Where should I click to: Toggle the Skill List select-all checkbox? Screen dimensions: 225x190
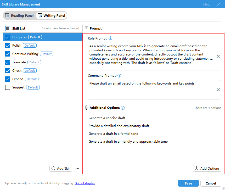tap(8, 28)
